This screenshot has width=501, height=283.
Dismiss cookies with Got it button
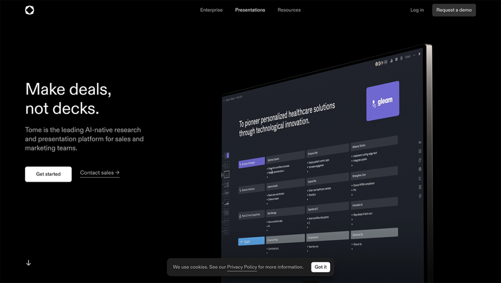(320, 267)
